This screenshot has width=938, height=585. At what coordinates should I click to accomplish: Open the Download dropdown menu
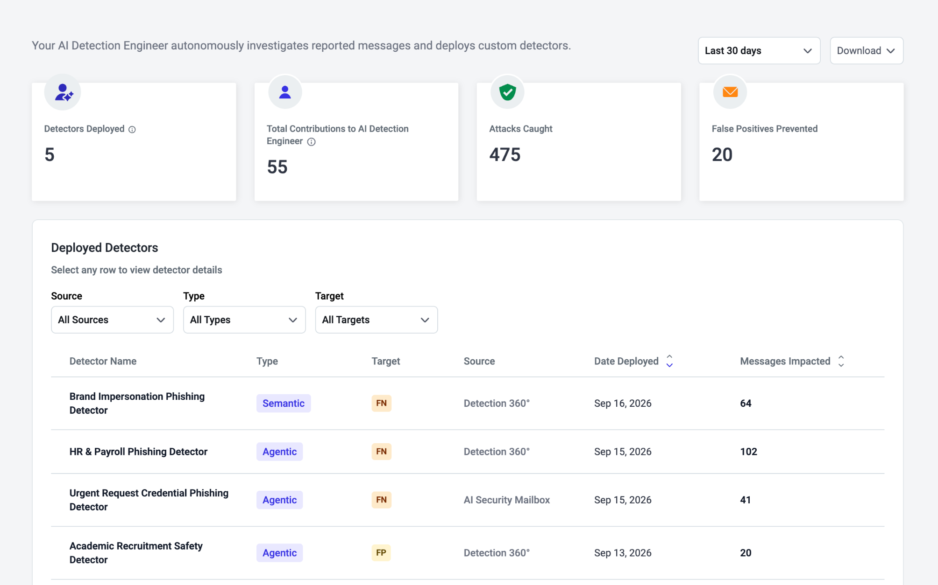[x=866, y=50]
